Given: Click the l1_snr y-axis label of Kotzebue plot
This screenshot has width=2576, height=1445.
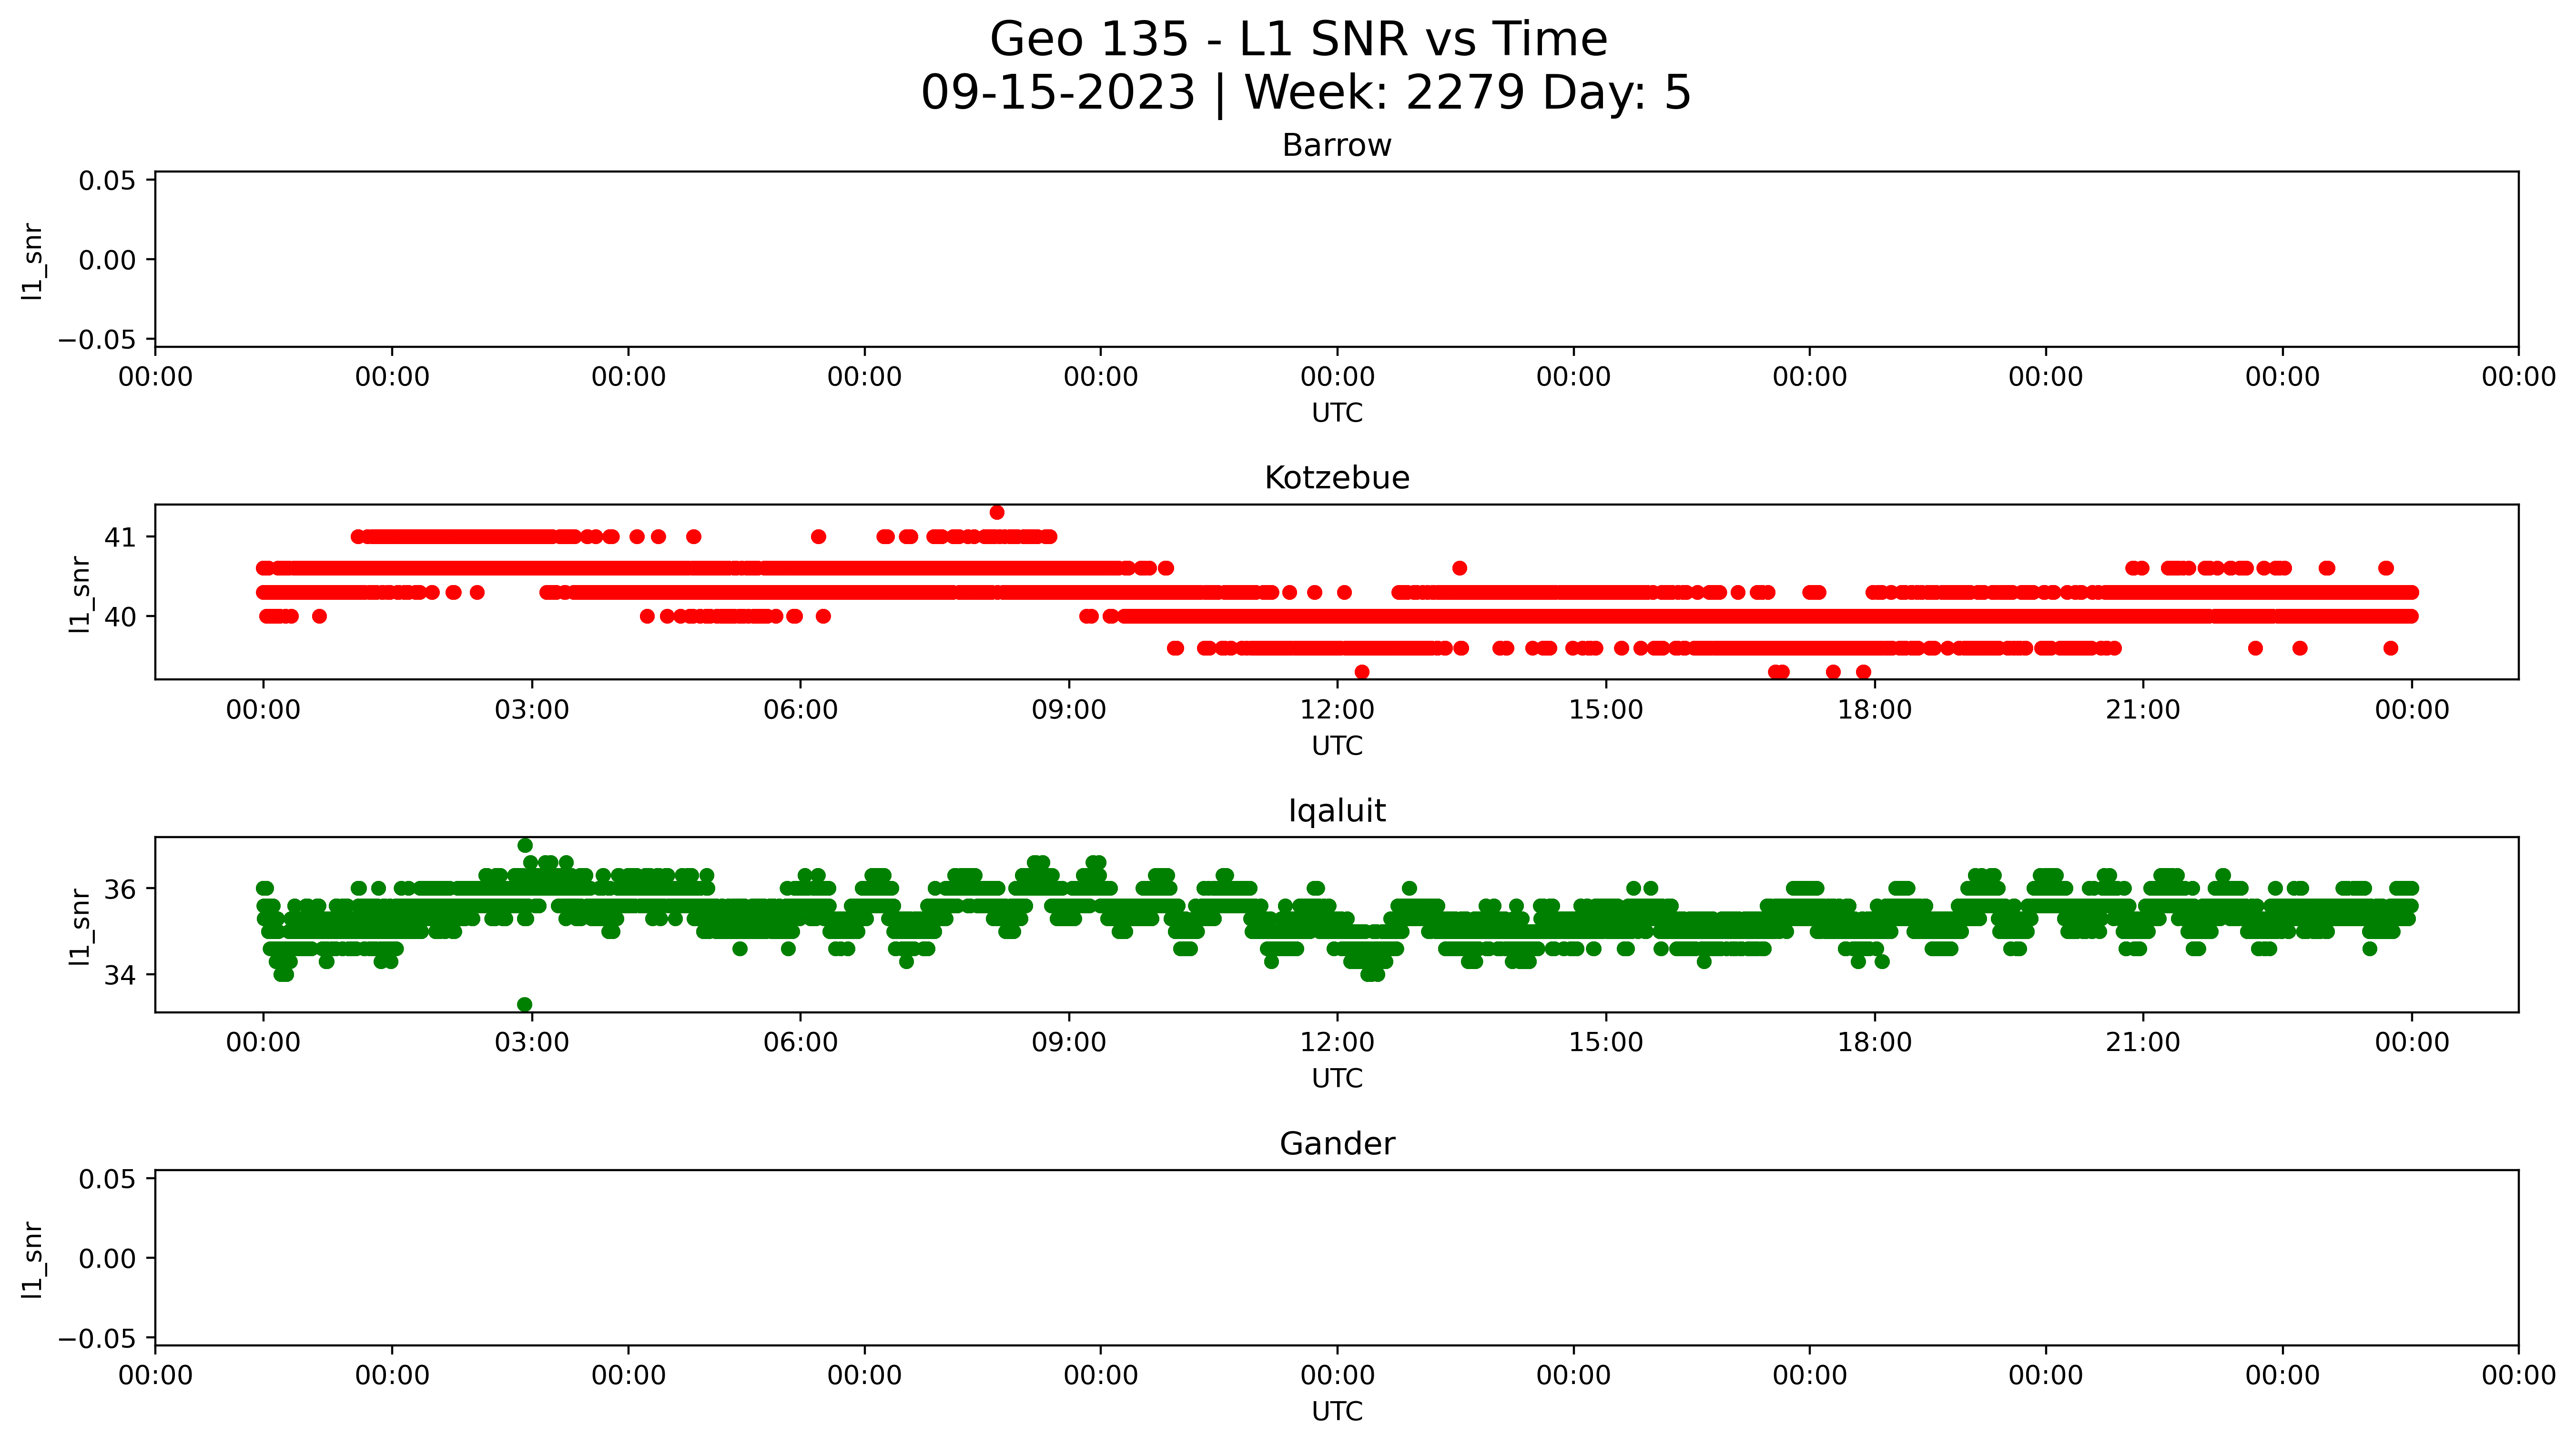Looking at the screenshot, I should point(80,594).
